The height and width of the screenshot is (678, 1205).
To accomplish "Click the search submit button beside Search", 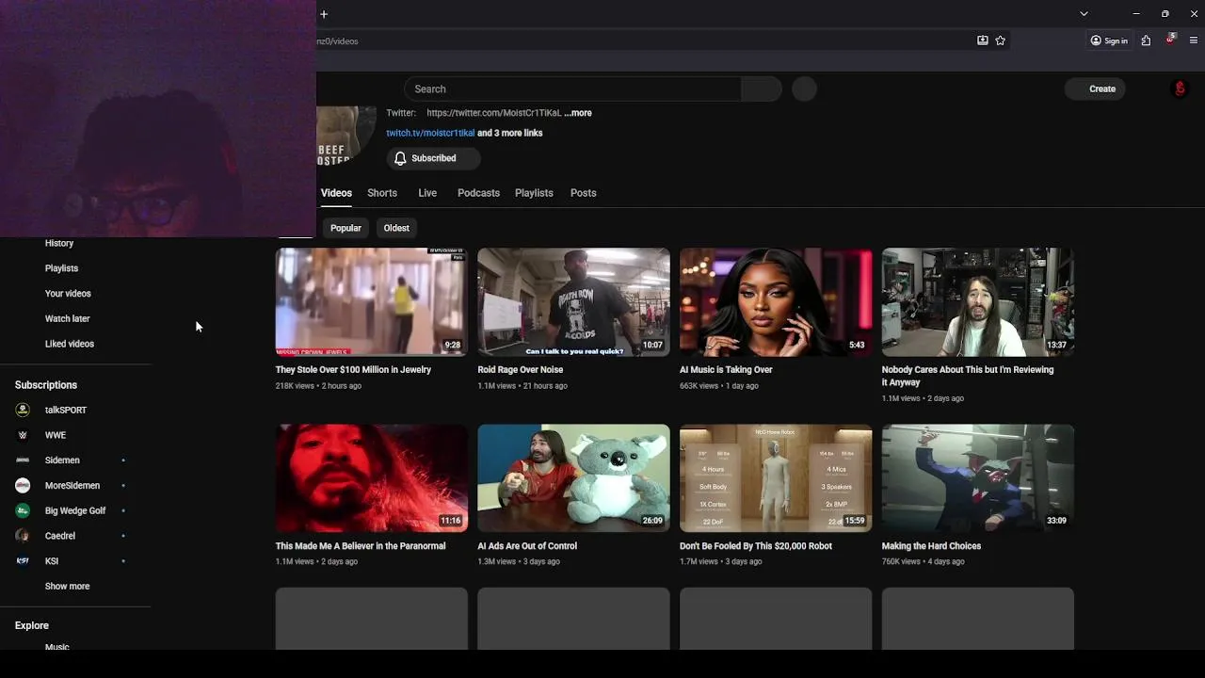I will click(x=762, y=89).
